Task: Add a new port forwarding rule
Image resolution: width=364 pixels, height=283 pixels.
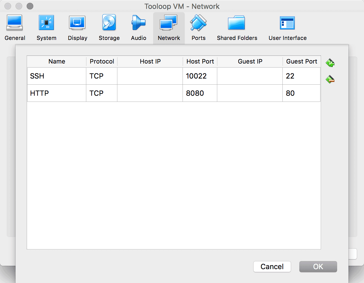Action: (330, 63)
